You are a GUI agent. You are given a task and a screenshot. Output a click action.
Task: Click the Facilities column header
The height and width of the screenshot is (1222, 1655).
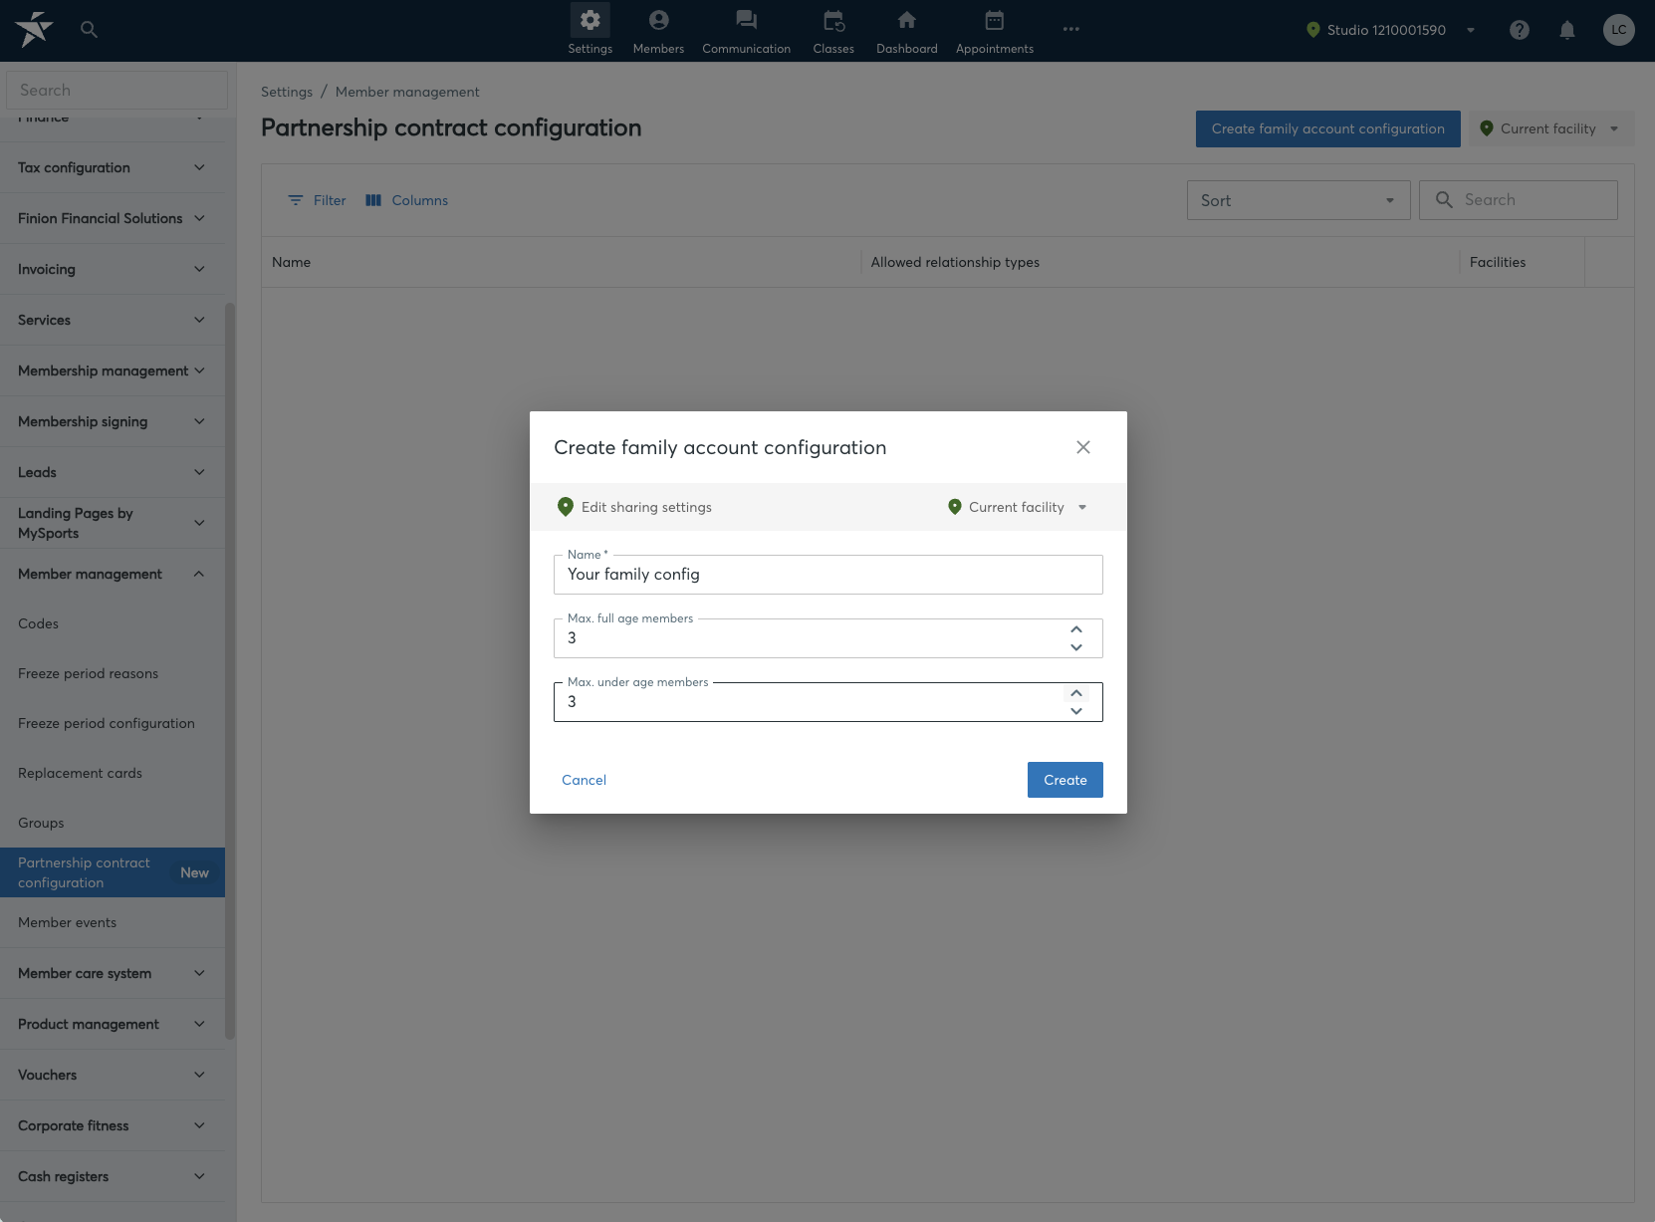1522,262
